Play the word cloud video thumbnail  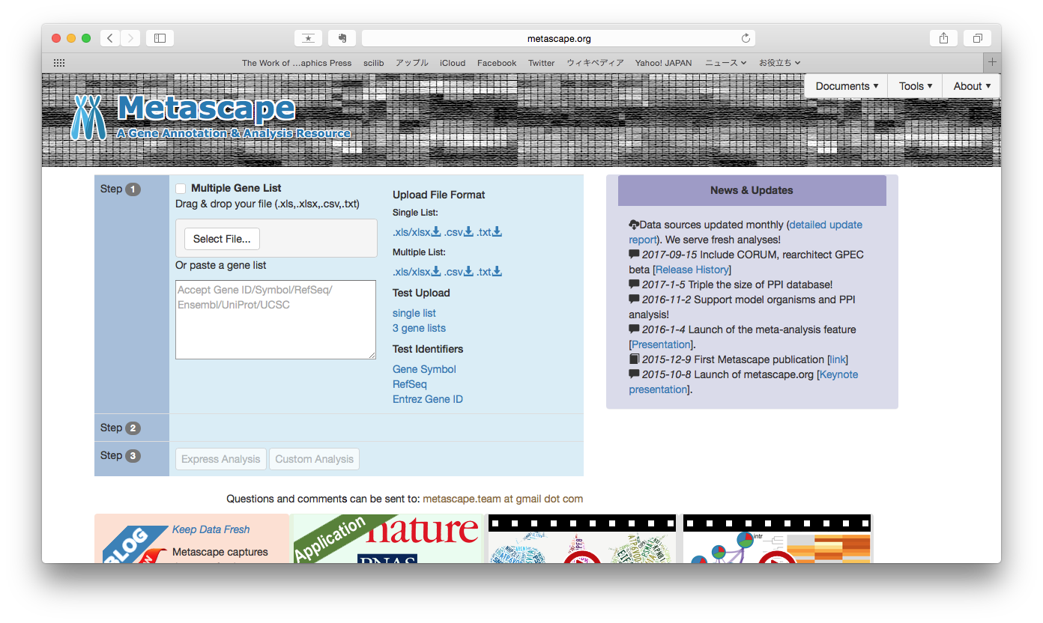pos(582,538)
